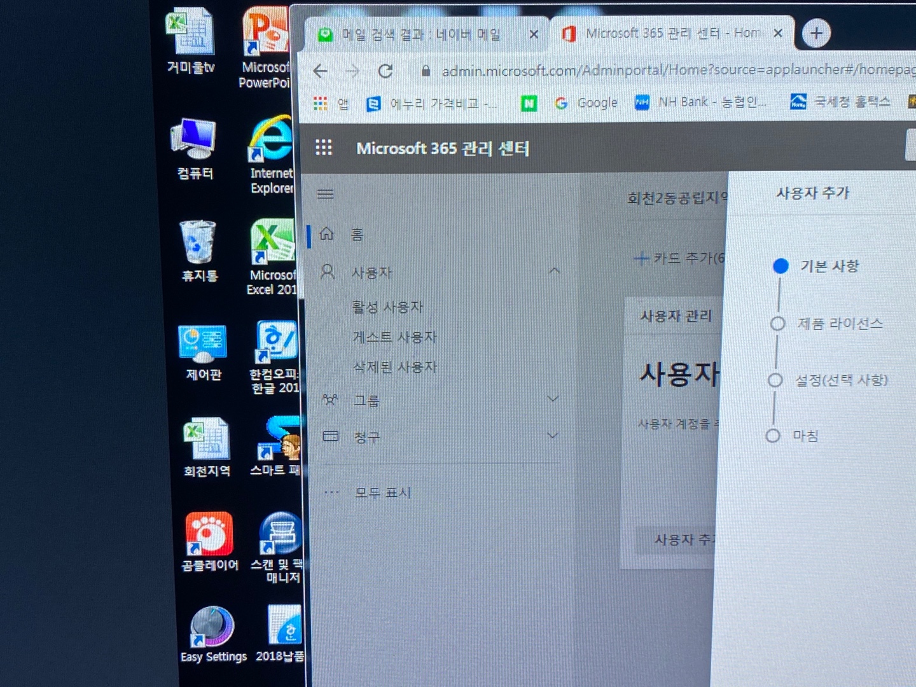Open the 앱 bookmarks apps shortcut

pos(331,103)
